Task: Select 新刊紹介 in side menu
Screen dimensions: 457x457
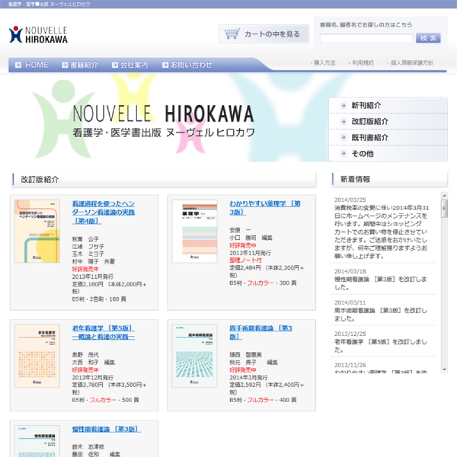Action: coord(388,106)
